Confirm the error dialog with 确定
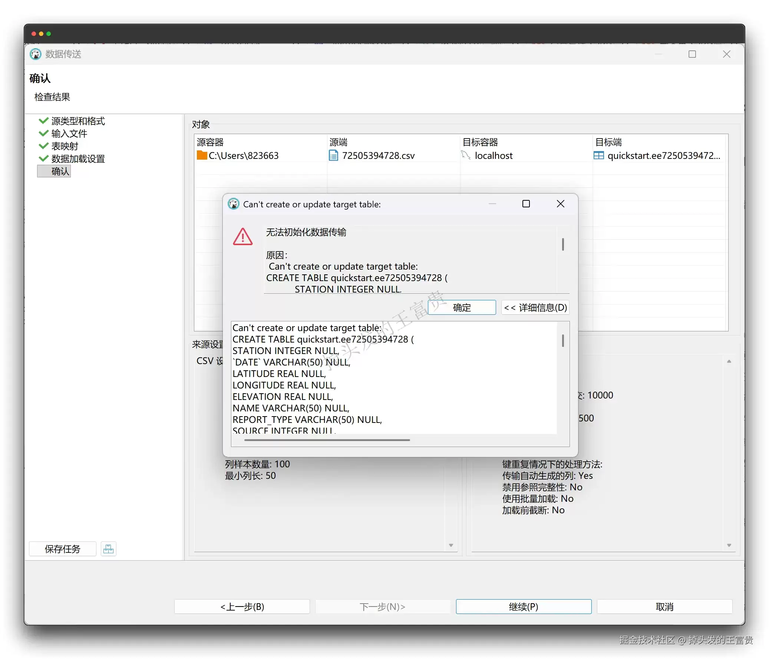Viewport: 769px width, 661px height. tap(462, 307)
